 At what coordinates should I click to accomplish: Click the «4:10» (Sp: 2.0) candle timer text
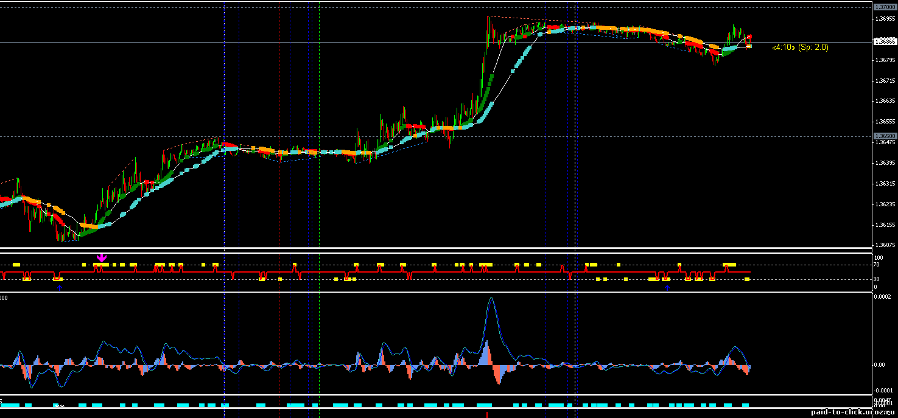click(799, 47)
